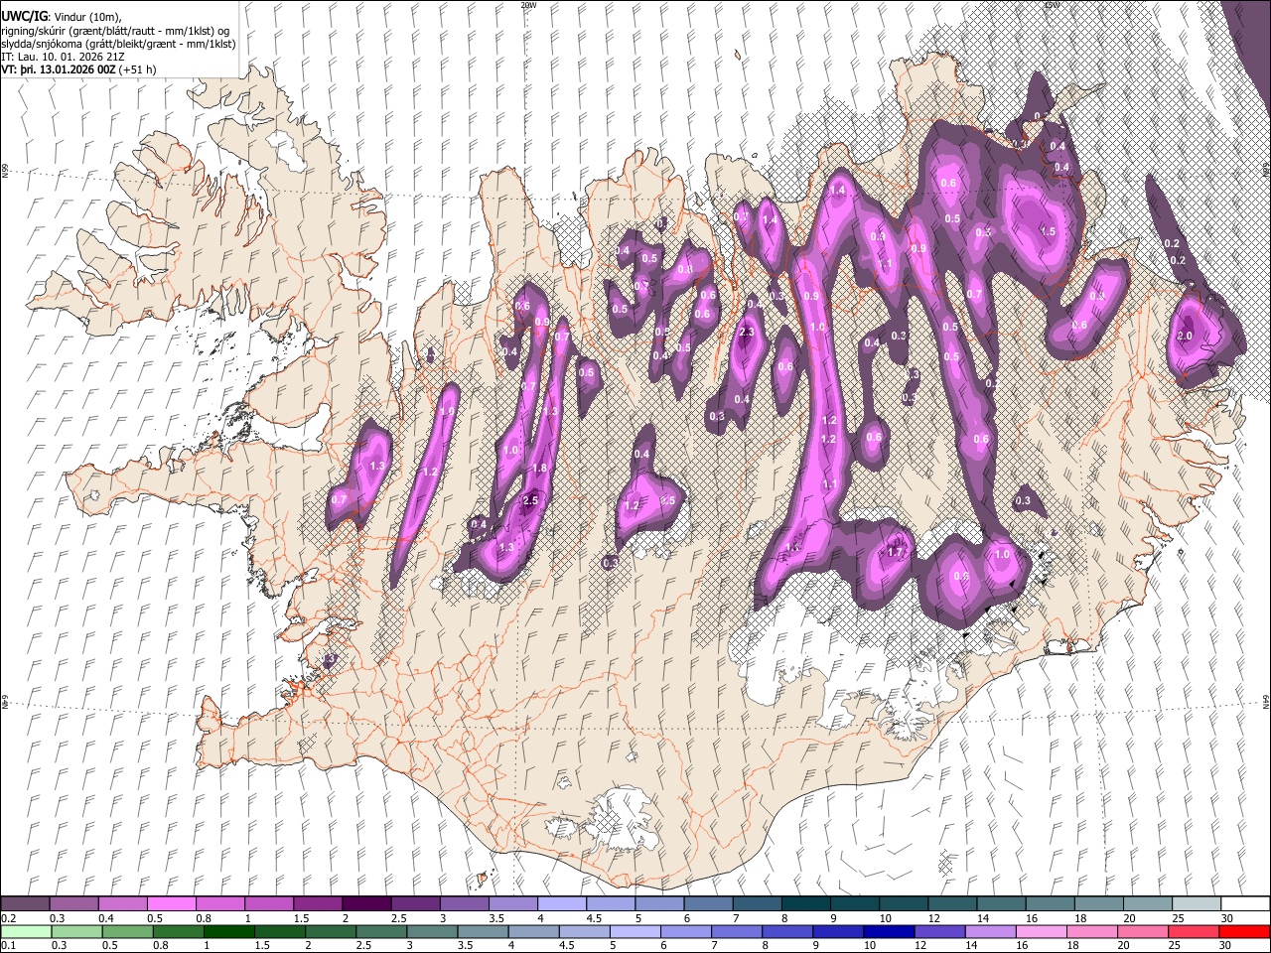This screenshot has width=1271, height=953.
Task: Select the darkest purple snow swatch between 2 and 2.5
Action: (x=365, y=903)
